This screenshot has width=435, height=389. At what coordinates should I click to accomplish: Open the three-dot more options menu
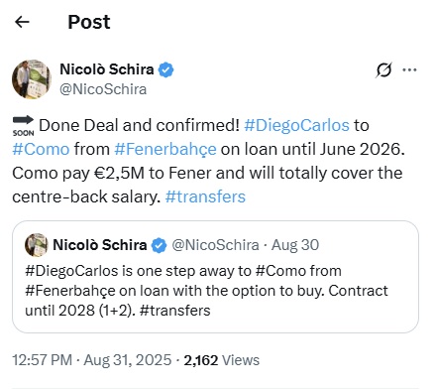pos(409,69)
